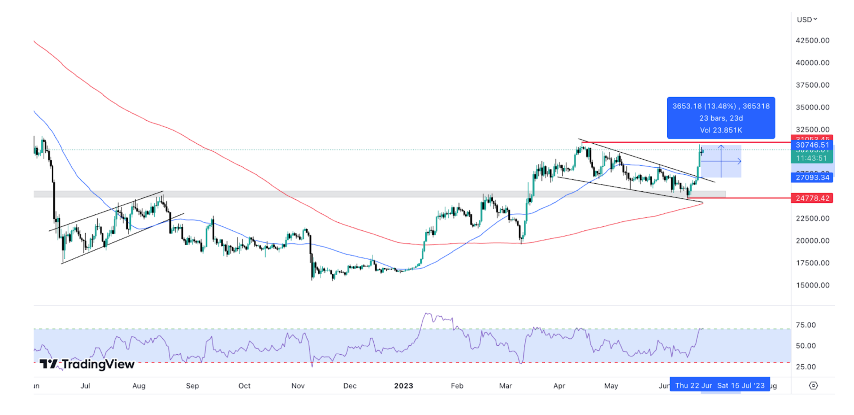Click the green 11:43:51 countdown label
Screen dimensions: 854x415
pos(812,158)
